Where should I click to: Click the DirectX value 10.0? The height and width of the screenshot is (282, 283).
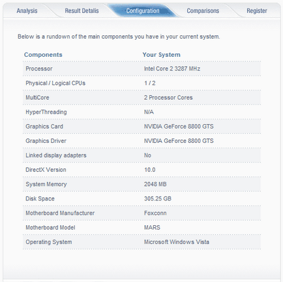150,170
